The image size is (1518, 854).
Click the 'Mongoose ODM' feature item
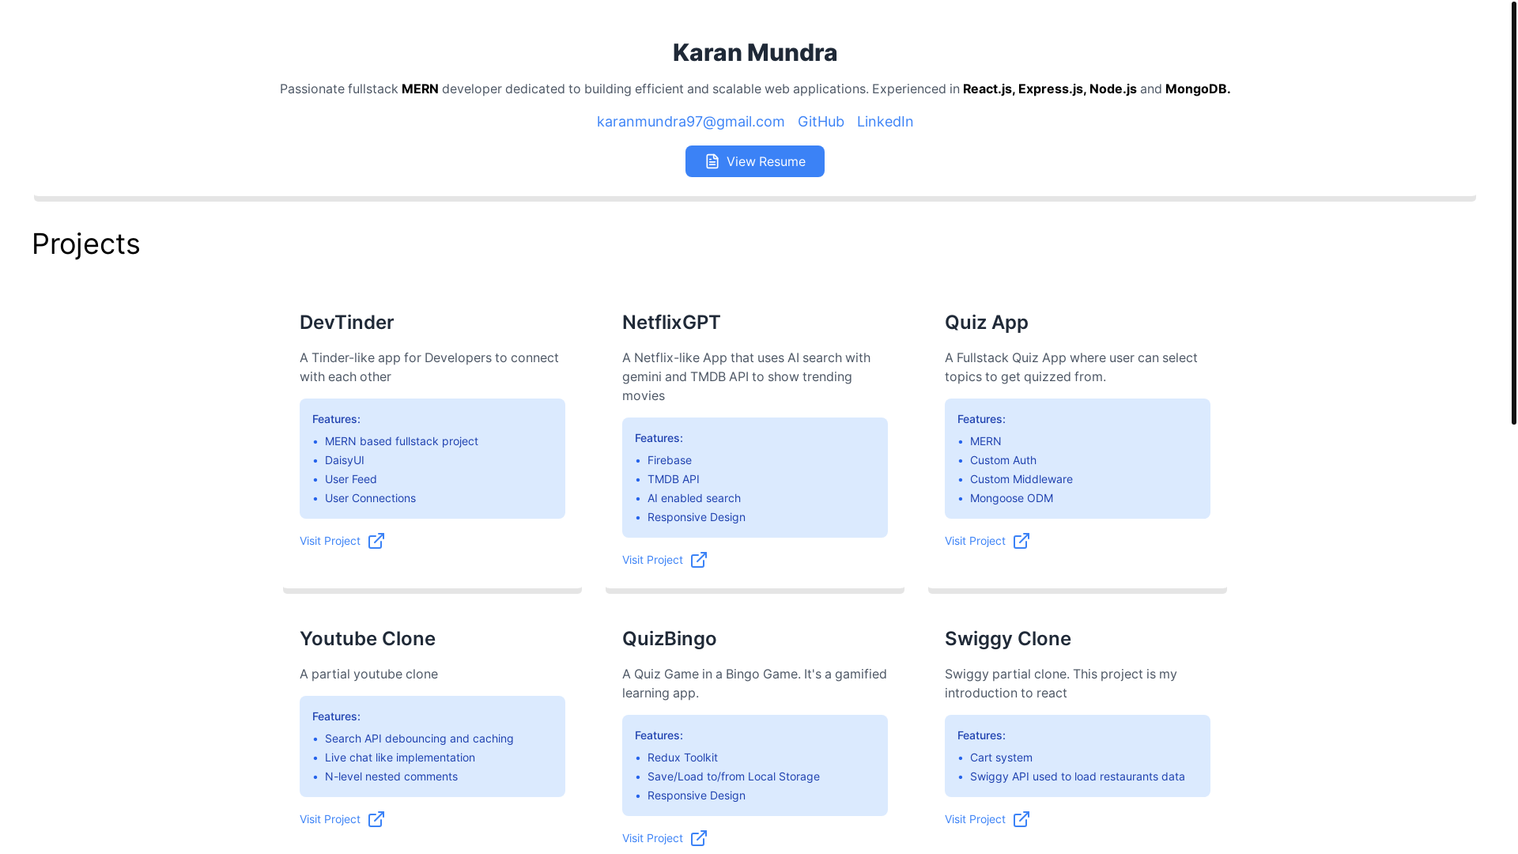click(1012, 498)
